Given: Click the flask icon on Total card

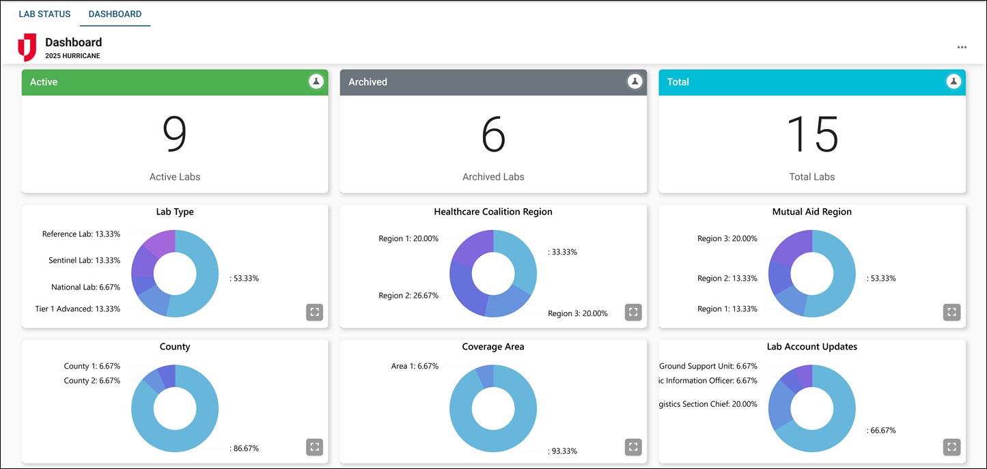Looking at the screenshot, I should 953,81.
